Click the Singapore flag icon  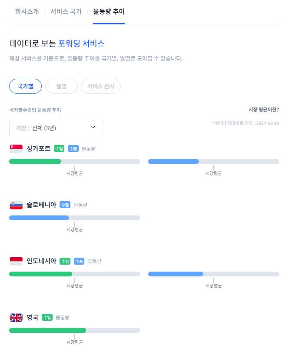(x=16, y=149)
